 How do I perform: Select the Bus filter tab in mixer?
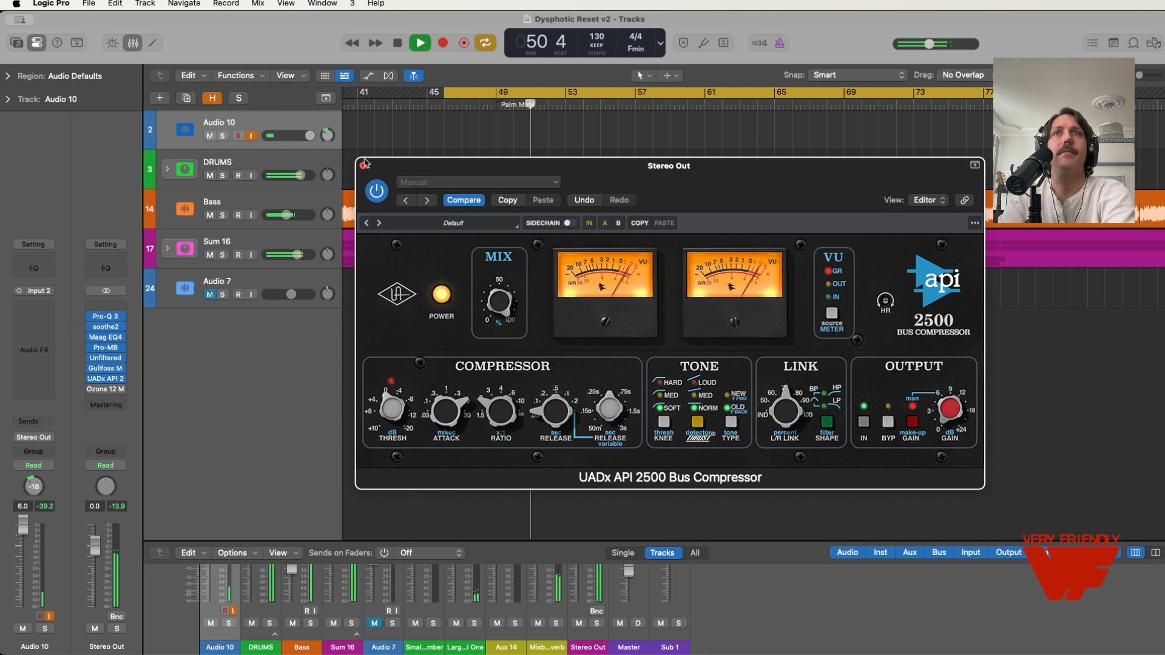point(939,553)
